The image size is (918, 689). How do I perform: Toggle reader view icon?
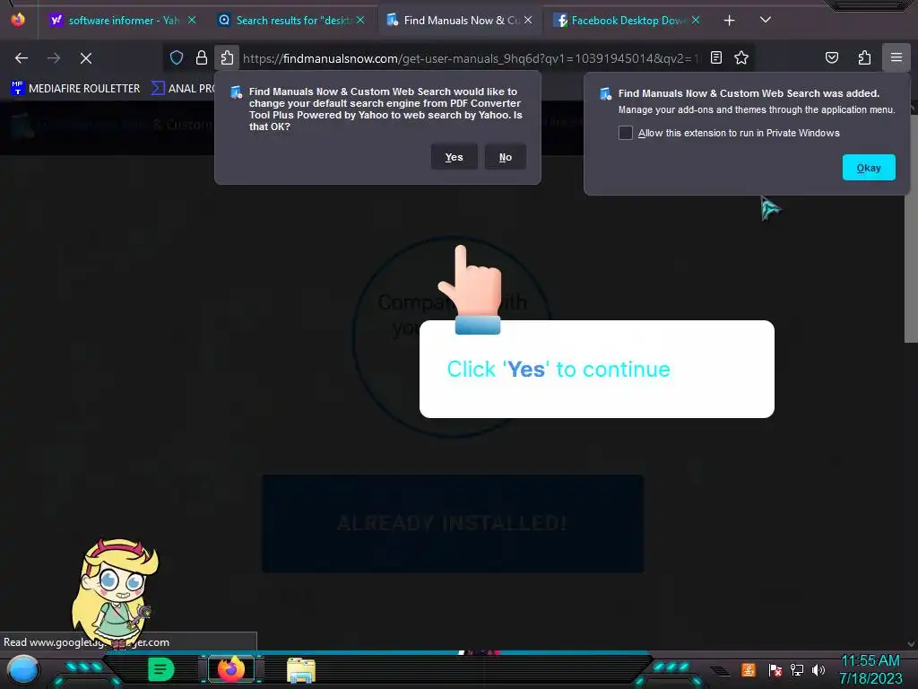716,57
